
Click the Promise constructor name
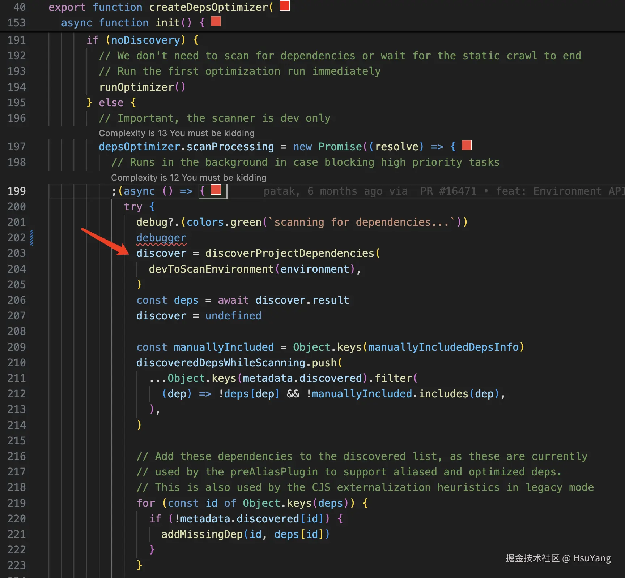click(x=340, y=147)
